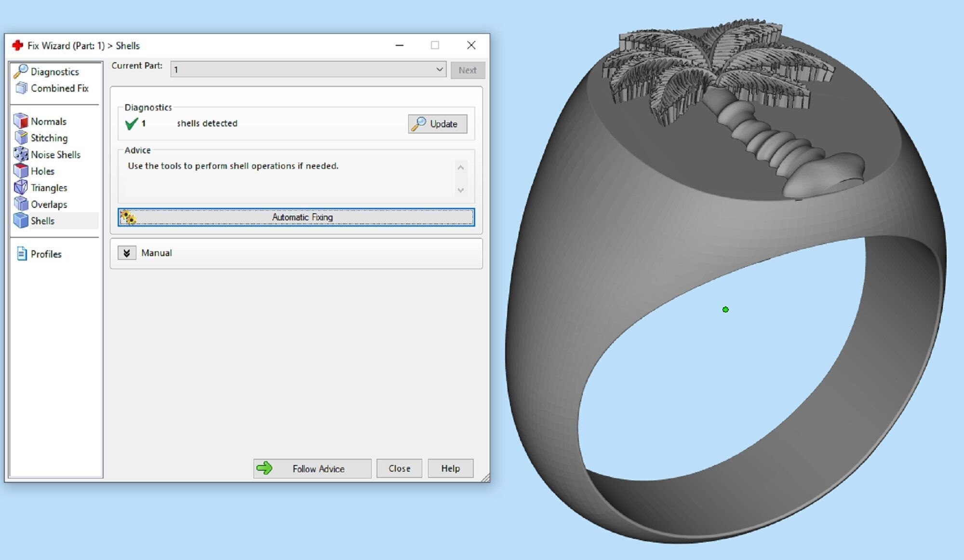Click the Diagnostics magnifier icon in sidebar
Screen dimensions: 964x560
click(21, 71)
